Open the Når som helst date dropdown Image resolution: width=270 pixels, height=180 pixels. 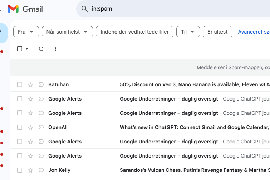point(67,32)
